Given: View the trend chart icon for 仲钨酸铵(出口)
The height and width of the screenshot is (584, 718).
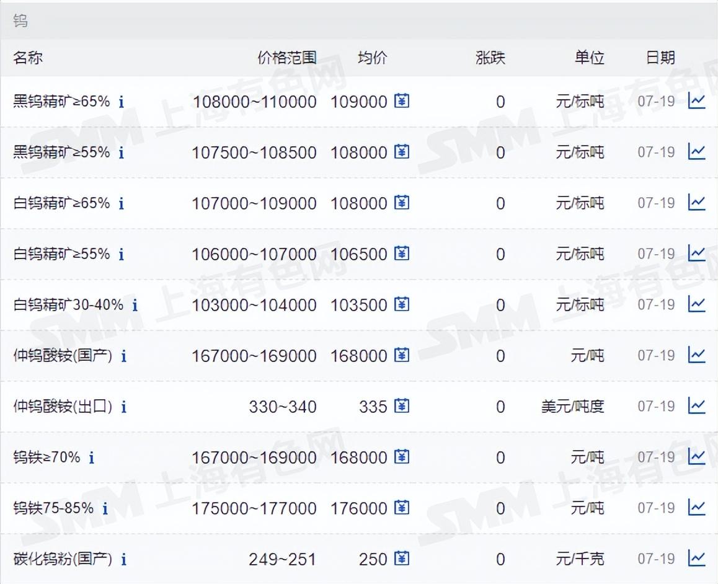Looking at the screenshot, I should pyautogui.click(x=698, y=406).
